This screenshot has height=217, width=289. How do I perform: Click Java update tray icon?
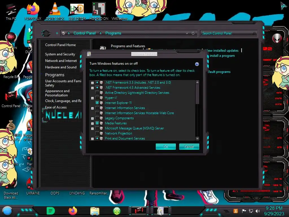(235, 211)
